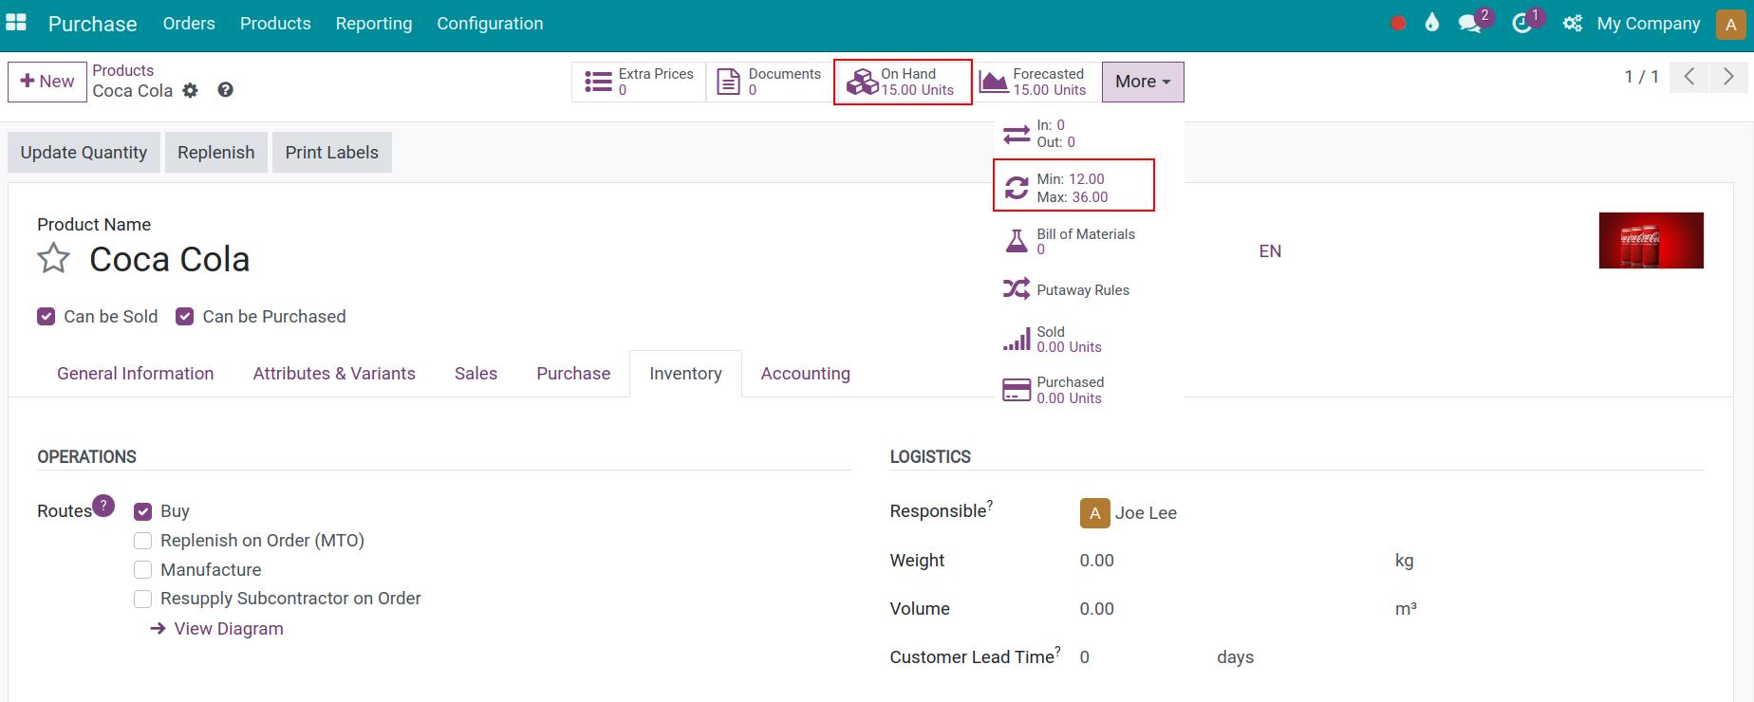The height and width of the screenshot is (702, 1754).
Task: Switch to General Information tab
Action: tap(135, 374)
